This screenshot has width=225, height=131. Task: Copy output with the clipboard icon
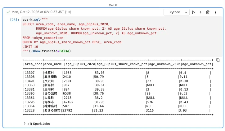[218, 60]
